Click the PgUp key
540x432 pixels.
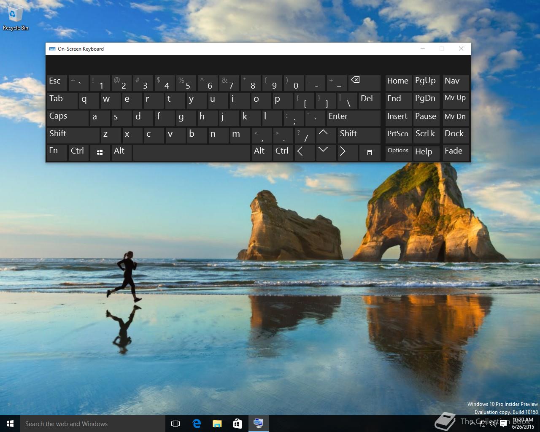(427, 83)
